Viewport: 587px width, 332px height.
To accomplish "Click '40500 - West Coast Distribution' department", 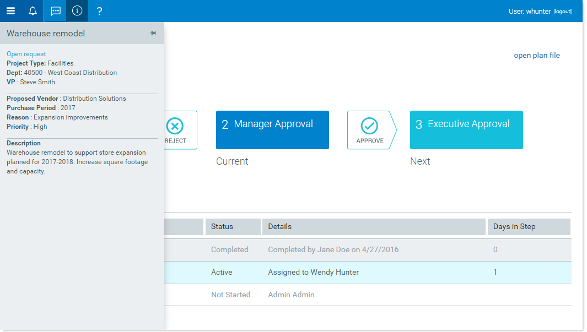I will tap(71, 73).
